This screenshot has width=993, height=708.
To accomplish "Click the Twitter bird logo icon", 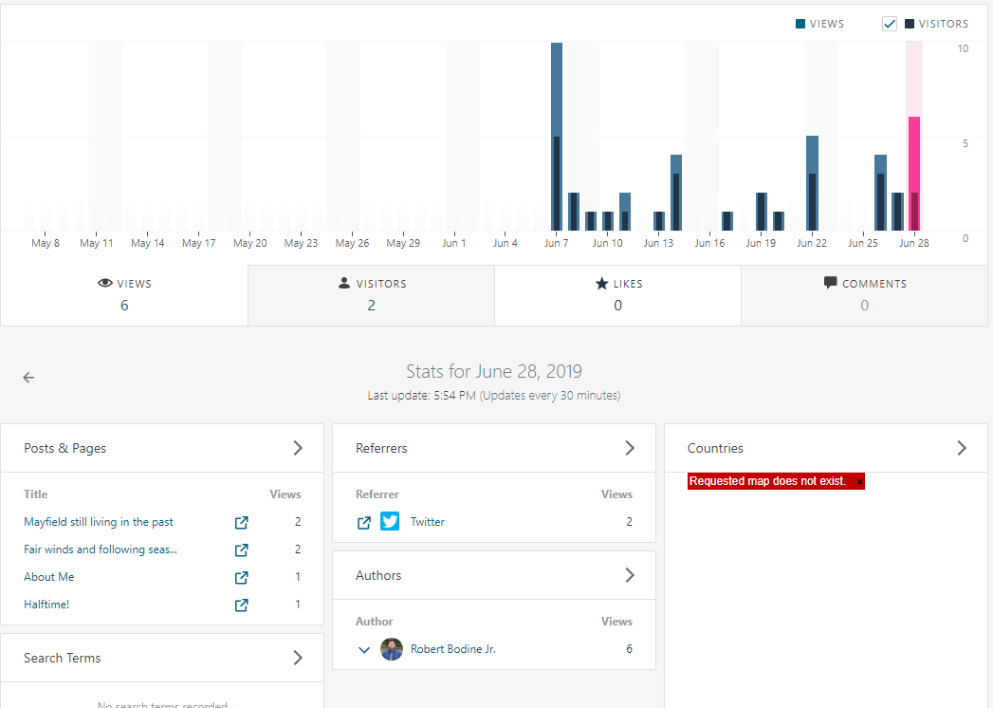I will click(x=390, y=522).
